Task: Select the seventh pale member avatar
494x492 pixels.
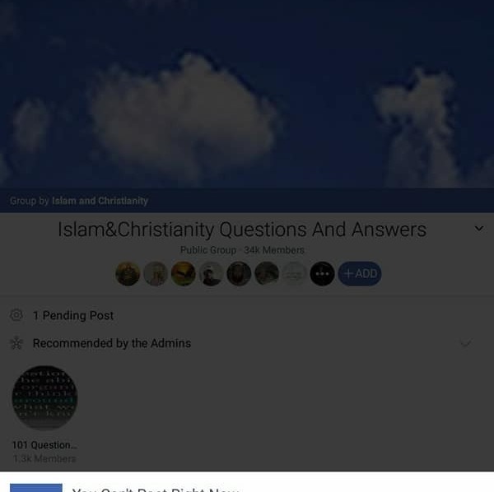Action: tap(294, 273)
